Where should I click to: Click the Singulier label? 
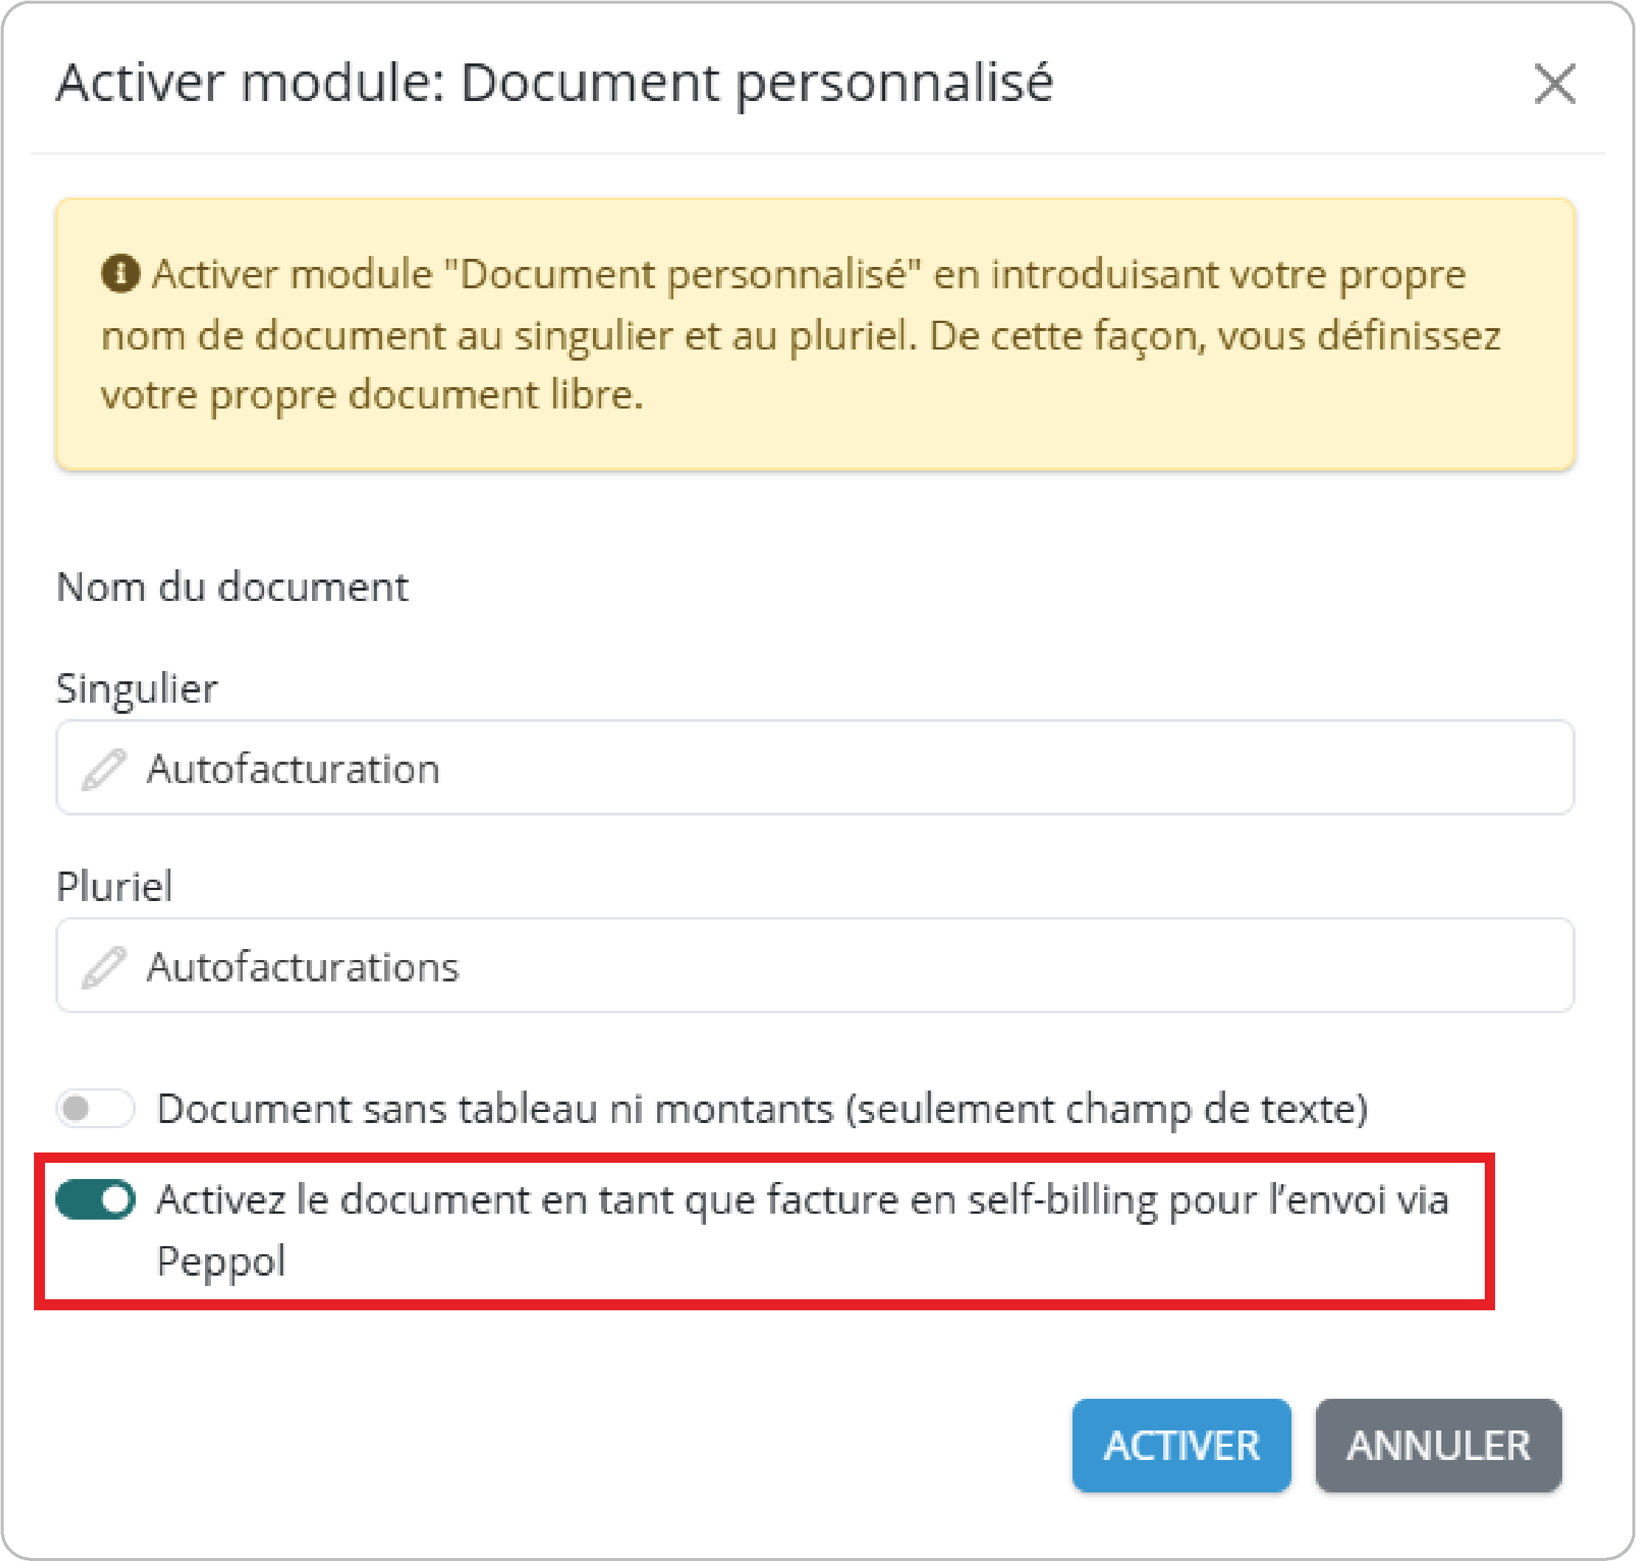tap(136, 689)
